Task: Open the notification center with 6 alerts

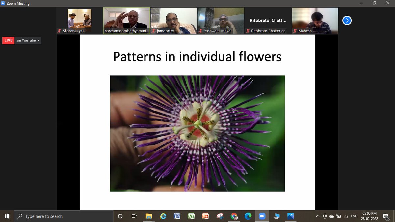Action: (x=386, y=216)
